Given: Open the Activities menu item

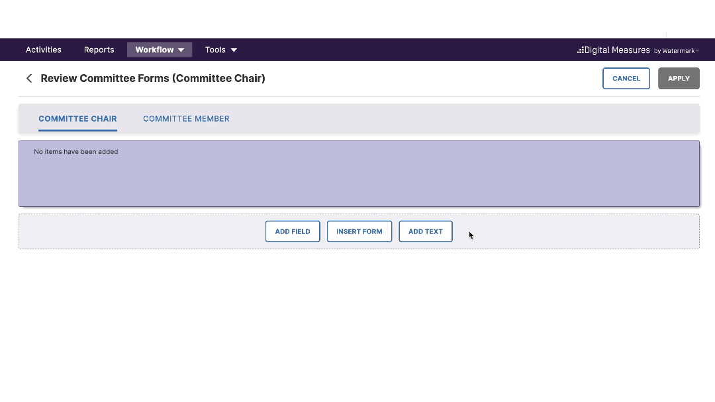Looking at the screenshot, I should pyautogui.click(x=43, y=50).
